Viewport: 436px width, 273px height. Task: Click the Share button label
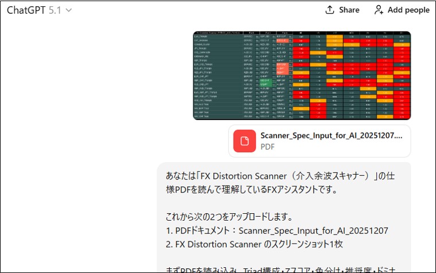click(x=349, y=10)
